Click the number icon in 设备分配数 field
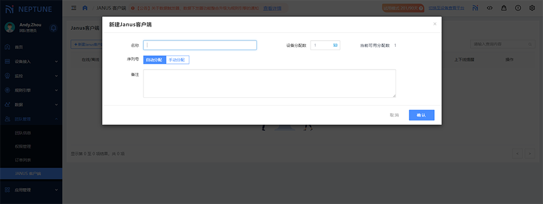The height and width of the screenshot is (204, 543). tap(335, 45)
